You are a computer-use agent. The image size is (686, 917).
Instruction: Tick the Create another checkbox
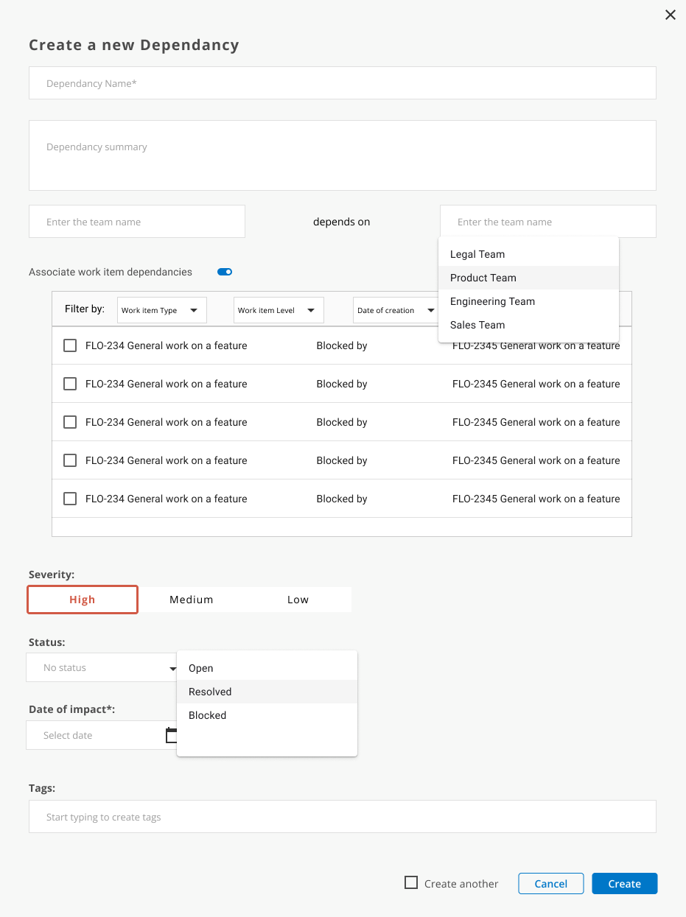[411, 883]
